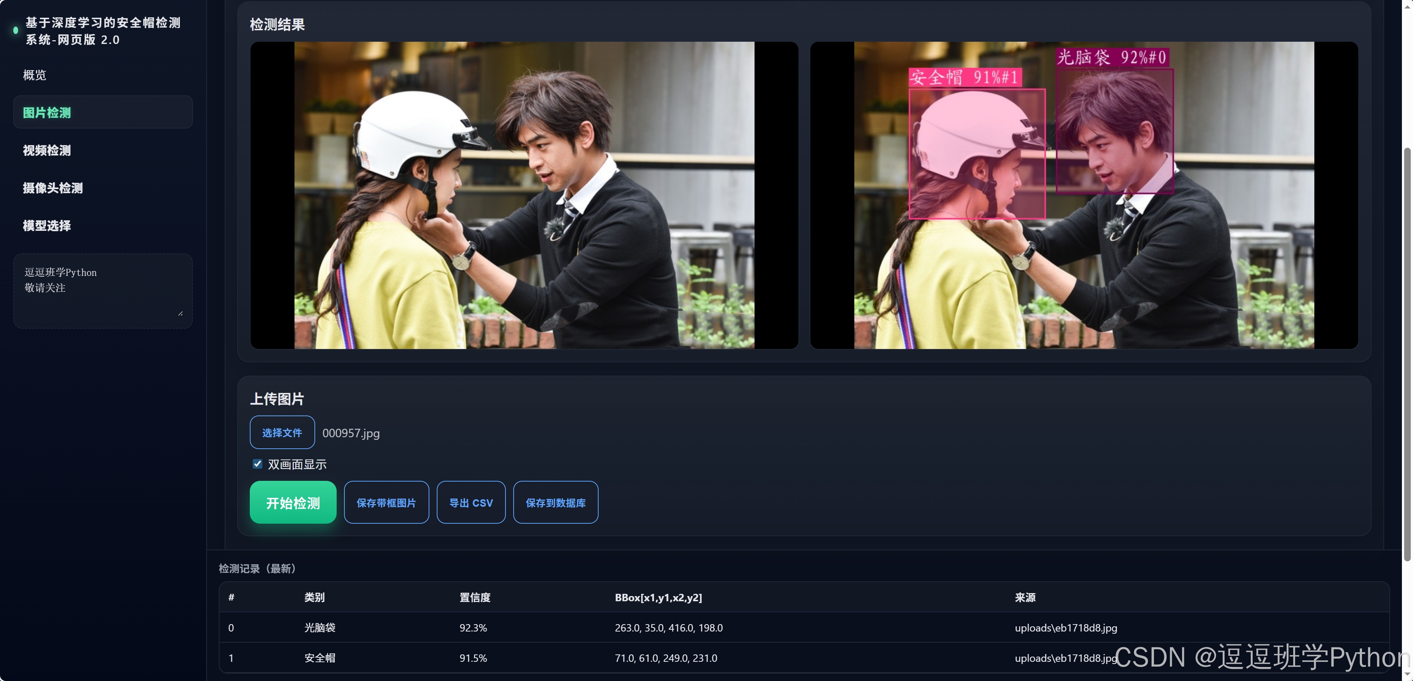Select the 图片检测 sidebar item
This screenshot has width=1413, height=681.
(x=103, y=112)
